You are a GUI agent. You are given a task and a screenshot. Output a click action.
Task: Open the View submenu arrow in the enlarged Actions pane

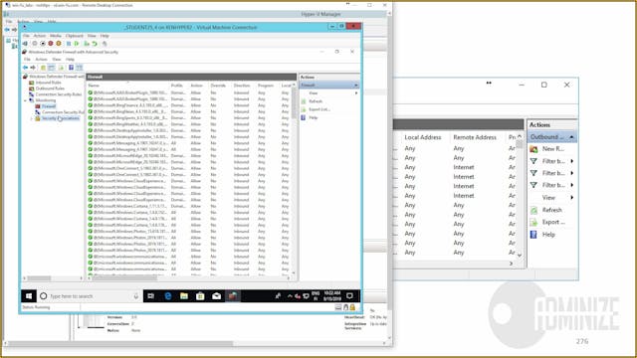572,198
